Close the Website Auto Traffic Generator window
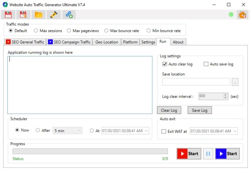This screenshot has height=172, width=250. (x=243, y=5)
